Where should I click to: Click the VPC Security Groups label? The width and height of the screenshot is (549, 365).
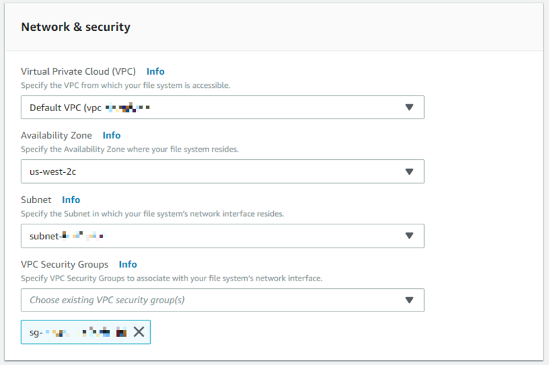[65, 264]
